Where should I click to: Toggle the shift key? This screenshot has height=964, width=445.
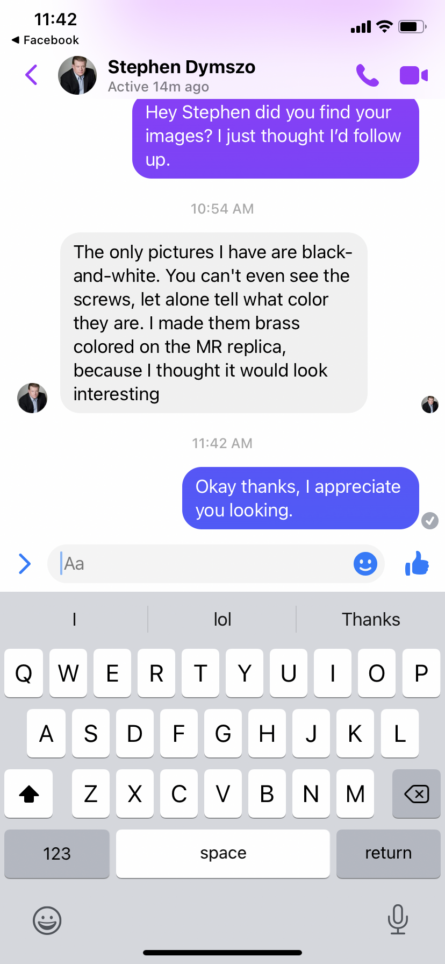click(29, 793)
